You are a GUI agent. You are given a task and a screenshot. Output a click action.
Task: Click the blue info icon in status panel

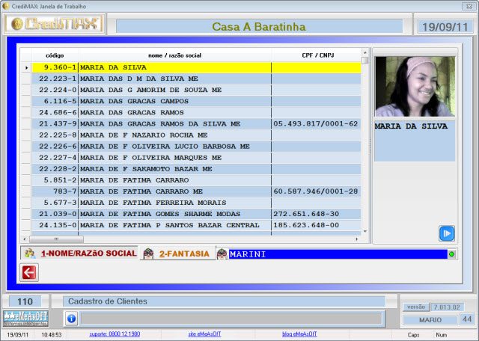[72, 319]
